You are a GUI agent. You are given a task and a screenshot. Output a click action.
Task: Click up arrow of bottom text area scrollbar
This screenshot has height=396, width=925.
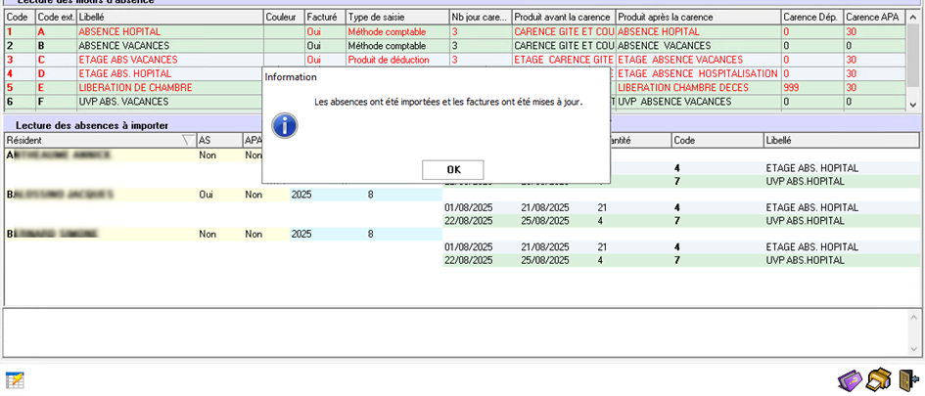click(914, 316)
